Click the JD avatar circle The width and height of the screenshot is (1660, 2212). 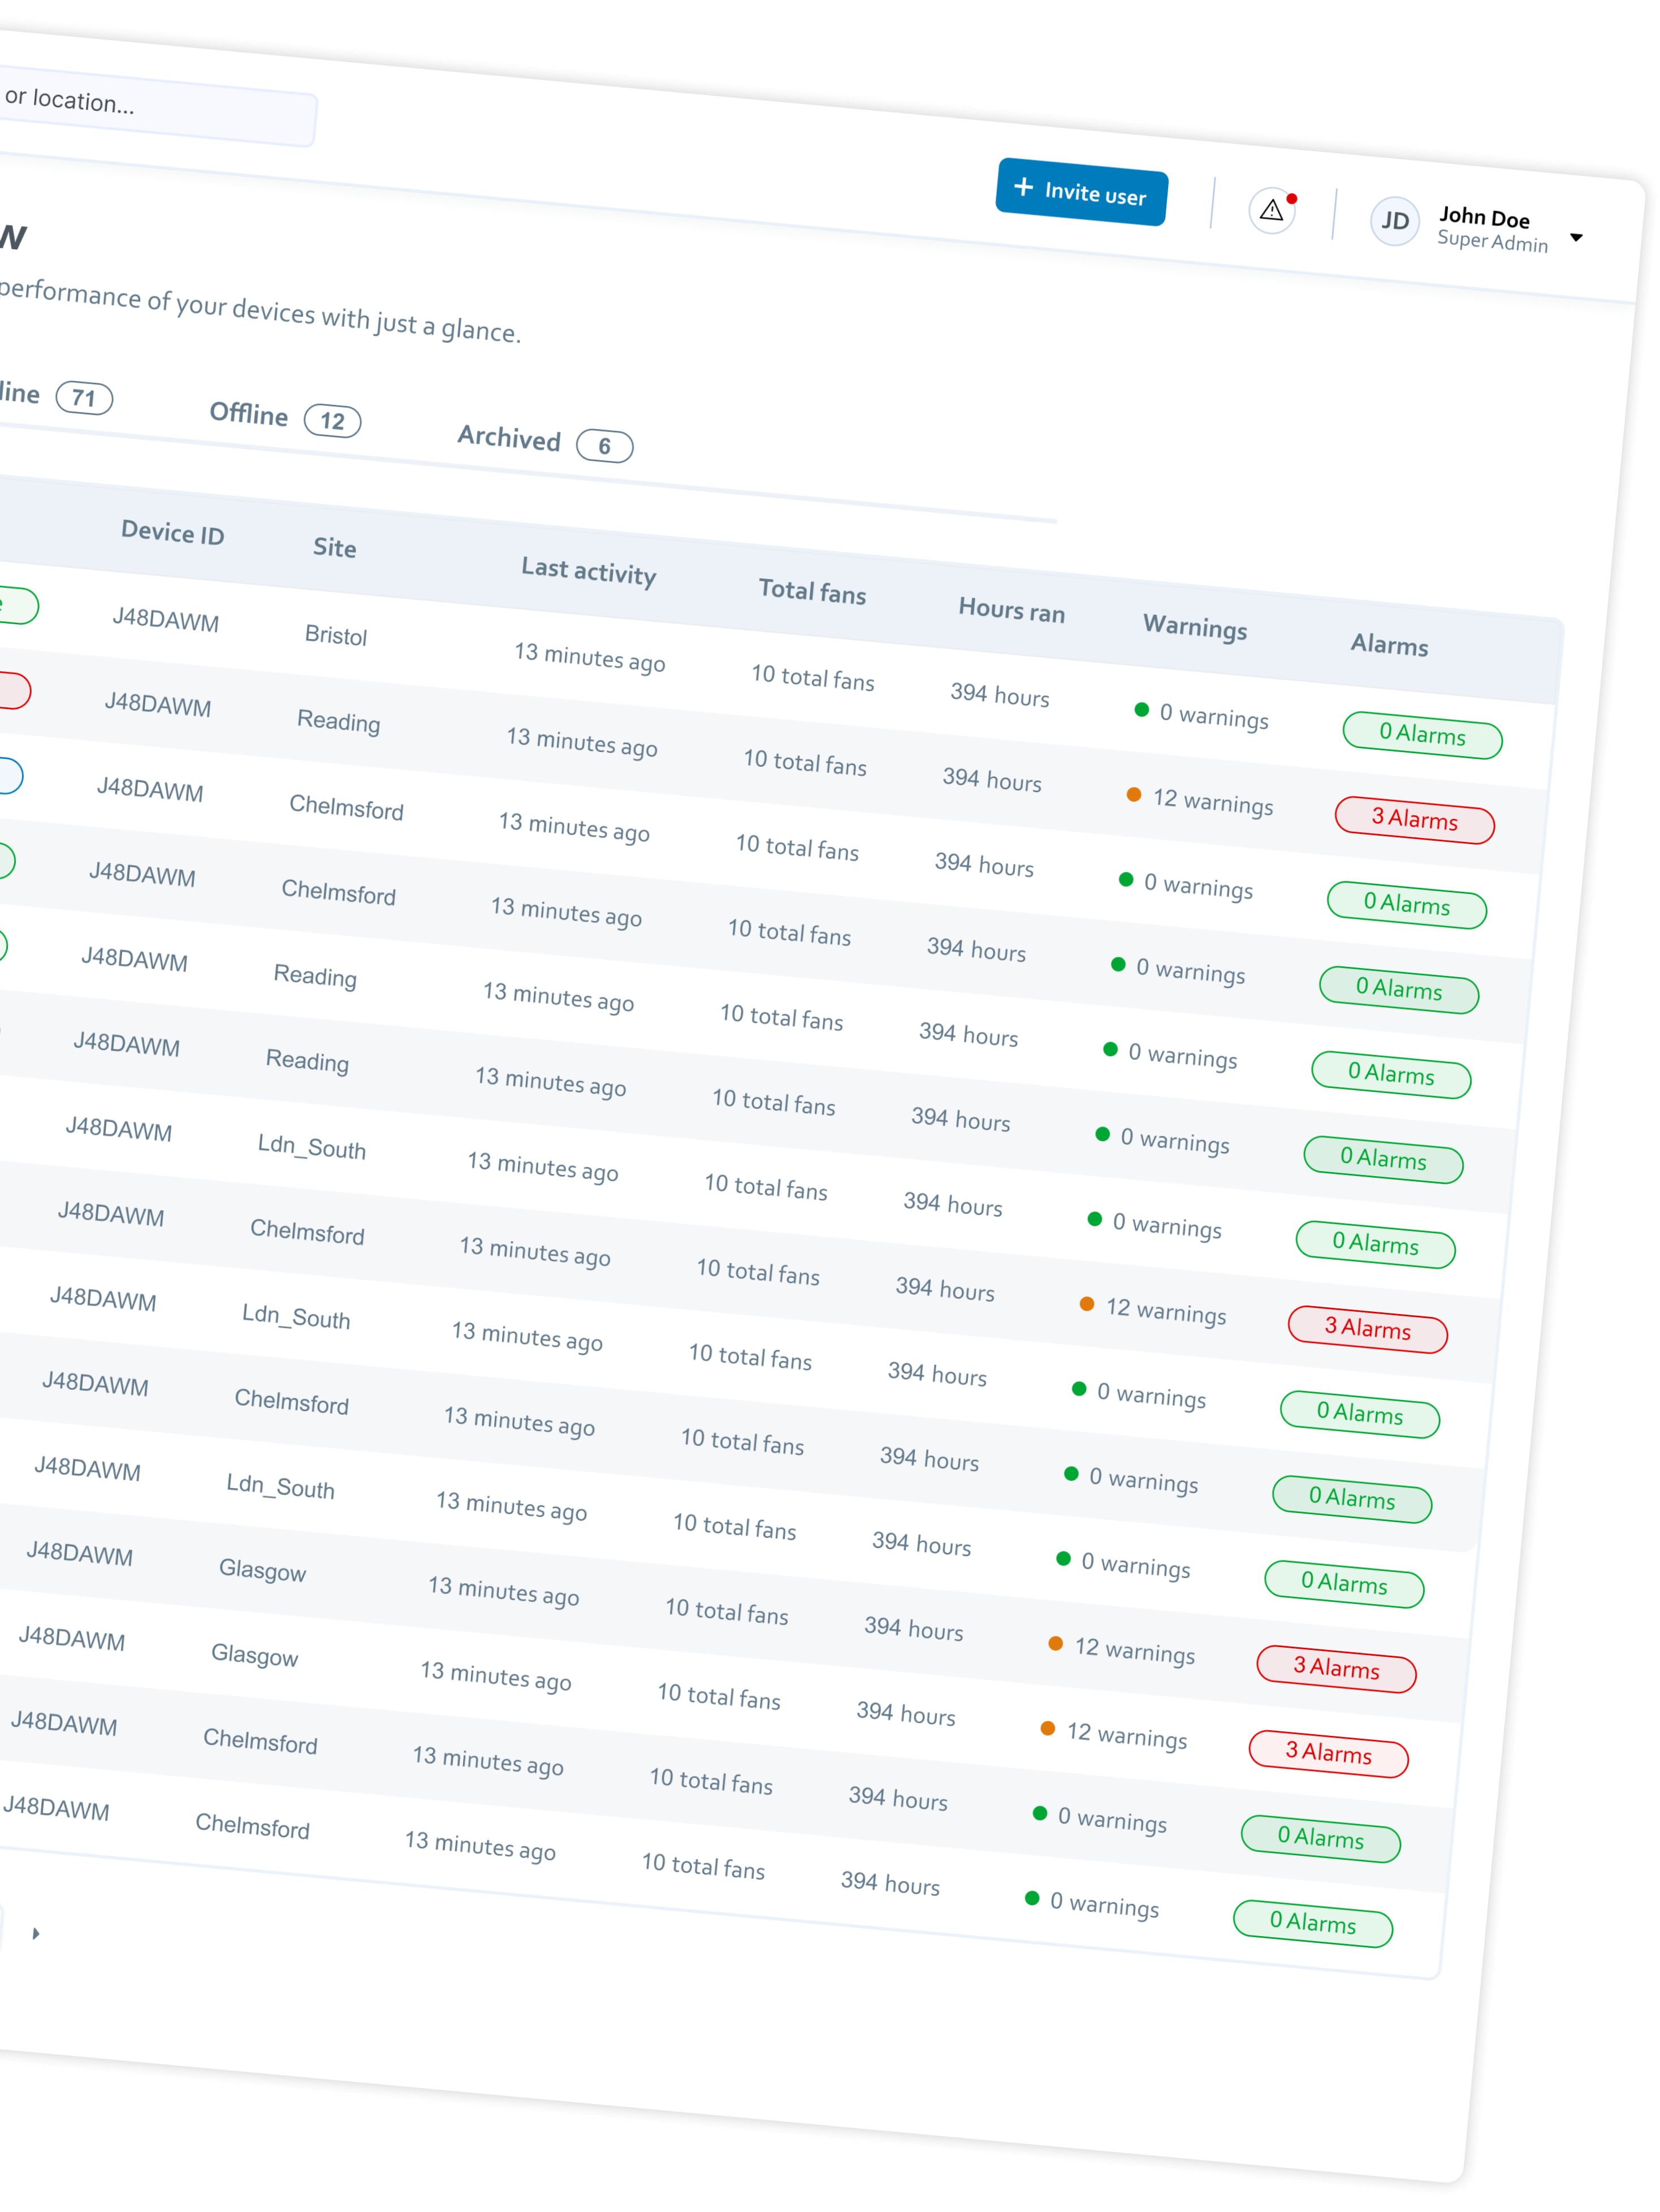tap(1394, 221)
